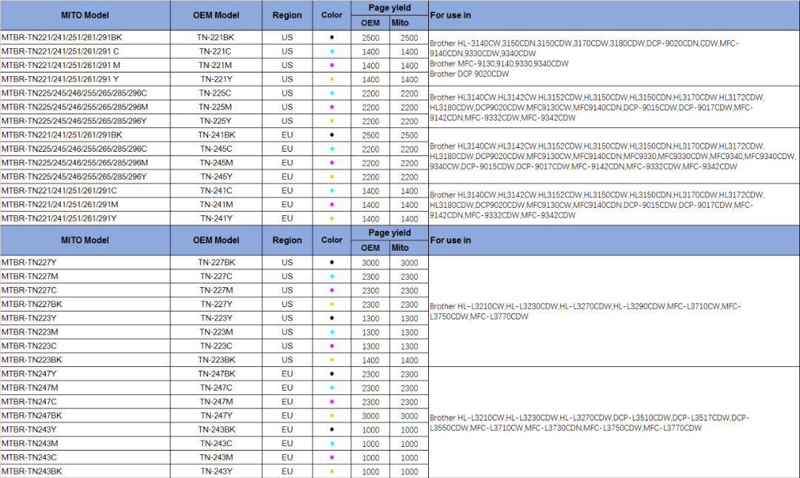
Task: Click the MTBR-TN243Y MITO model cell
Action: point(85,430)
